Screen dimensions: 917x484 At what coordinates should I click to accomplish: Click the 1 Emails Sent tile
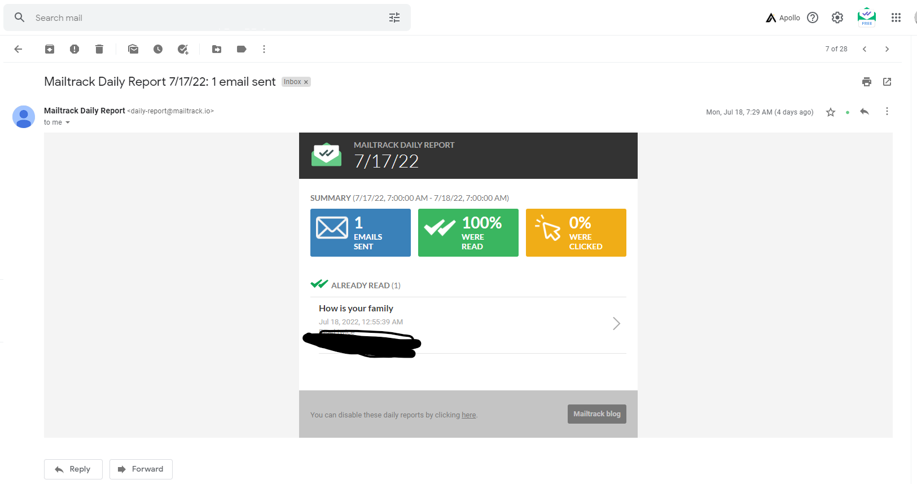click(361, 232)
